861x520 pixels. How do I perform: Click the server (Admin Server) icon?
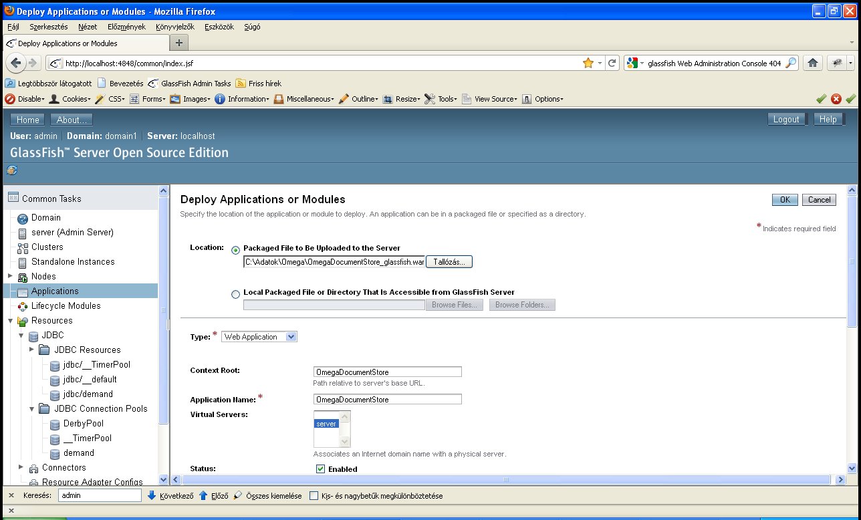tap(23, 233)
